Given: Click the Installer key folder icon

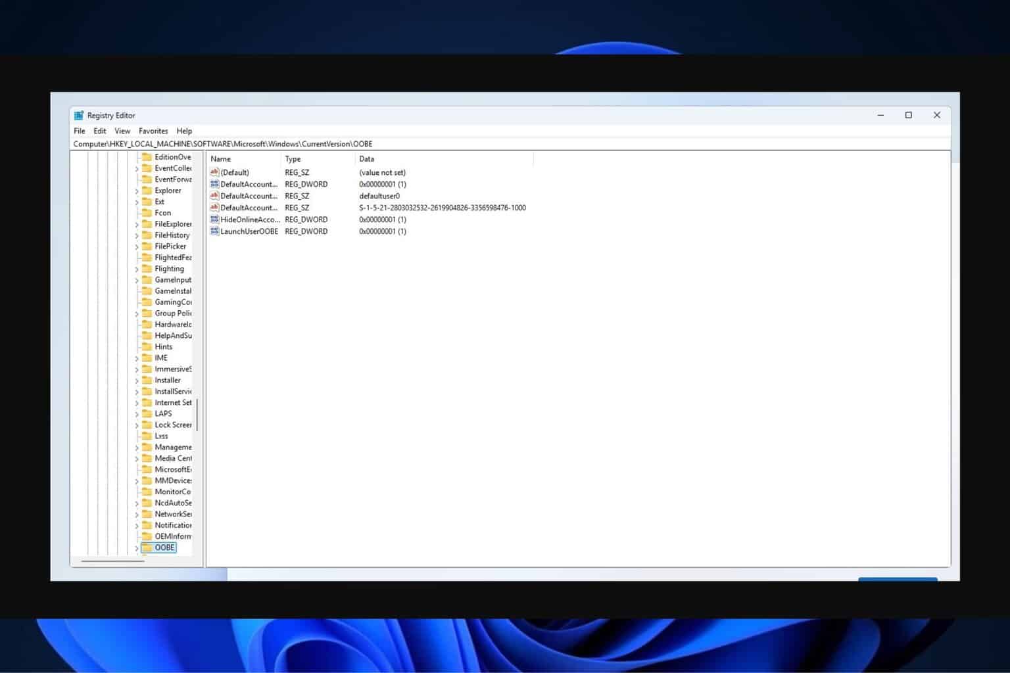Looking at the screenshot, I should click(147, 381).
